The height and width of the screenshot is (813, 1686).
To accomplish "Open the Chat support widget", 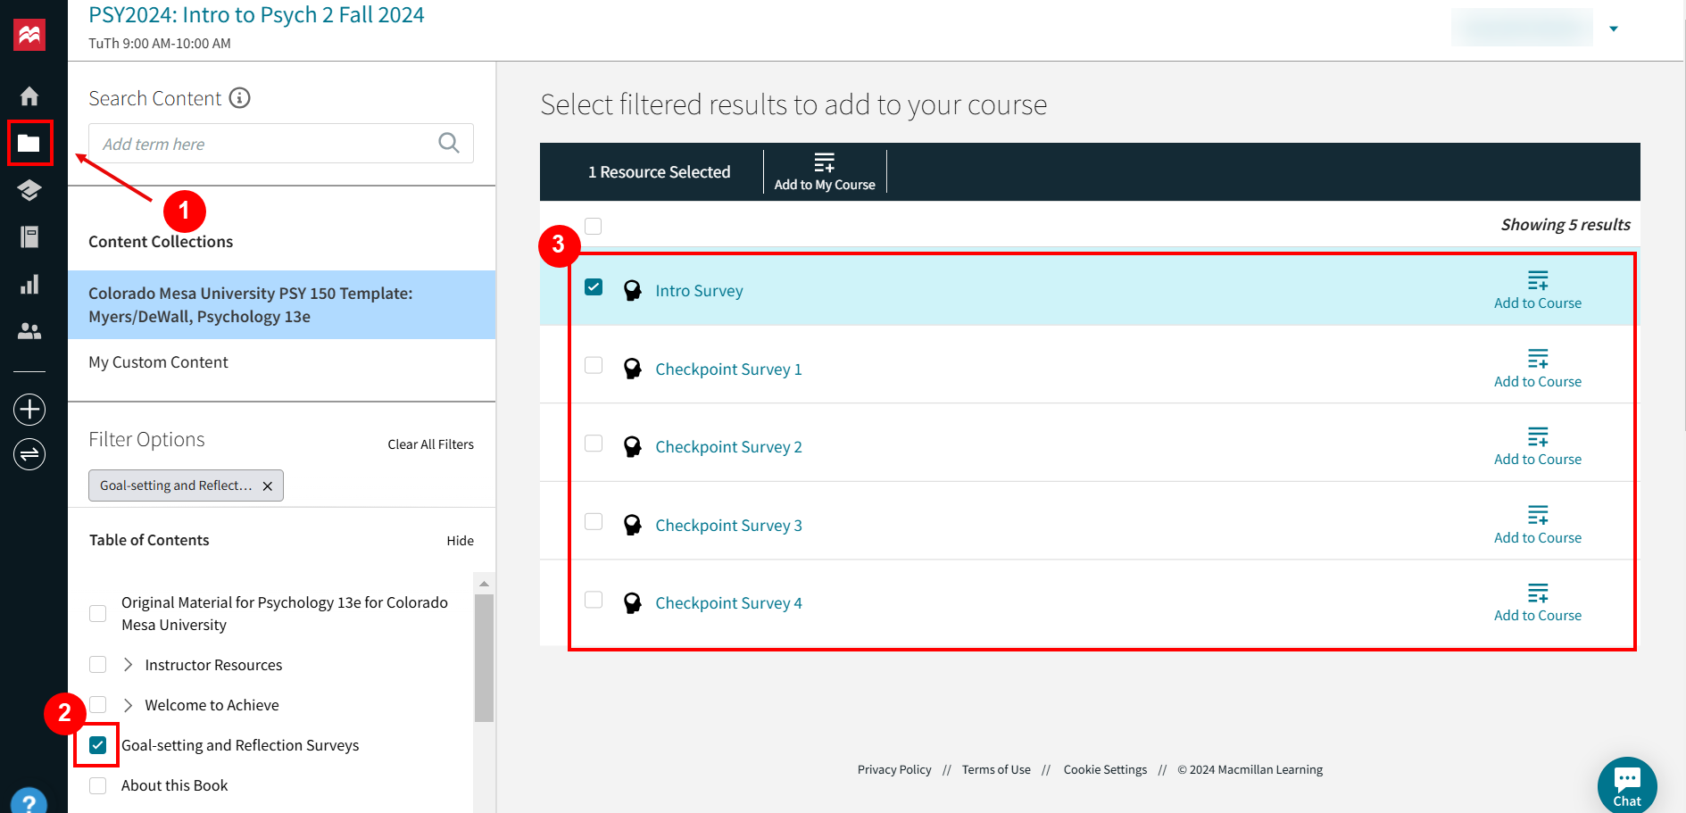I will [1626, 783].
